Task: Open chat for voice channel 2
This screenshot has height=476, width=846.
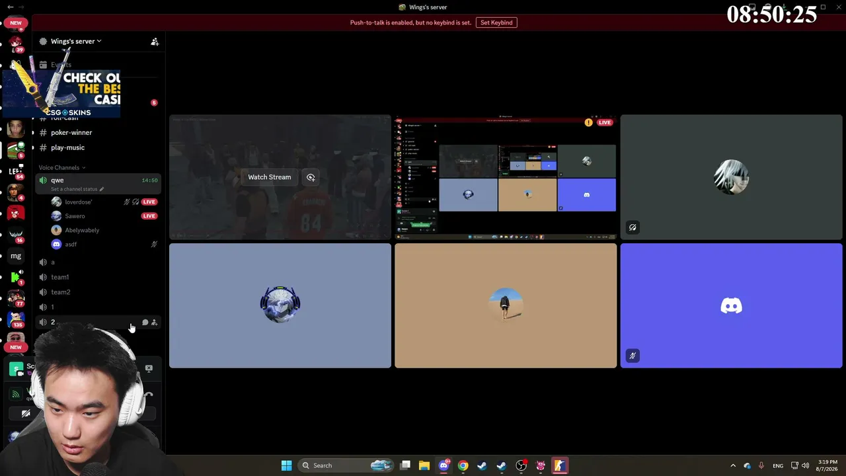Action: 145,323
